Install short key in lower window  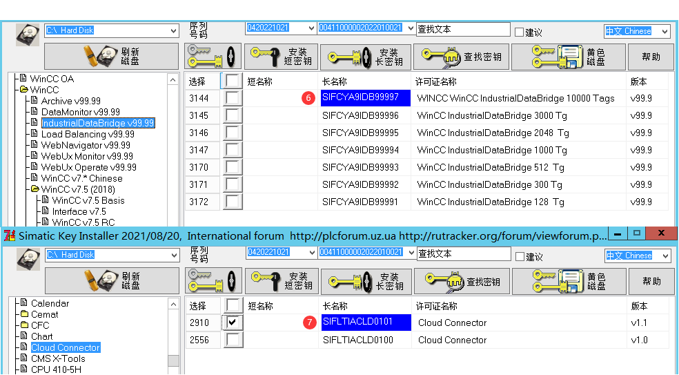282,281
